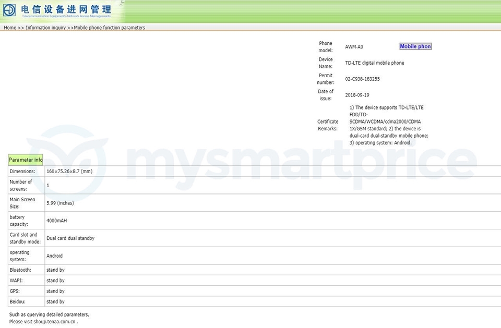Click the Chinese site title banner text

(x=66, y=9)
